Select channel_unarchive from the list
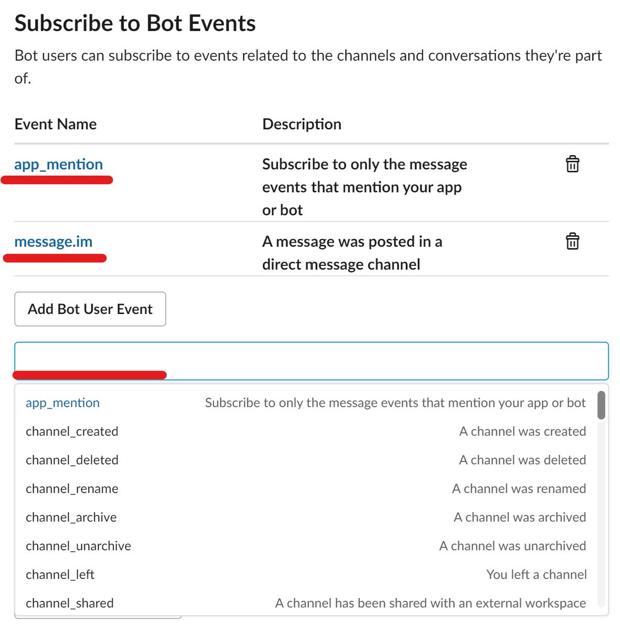 pos(306,546)
